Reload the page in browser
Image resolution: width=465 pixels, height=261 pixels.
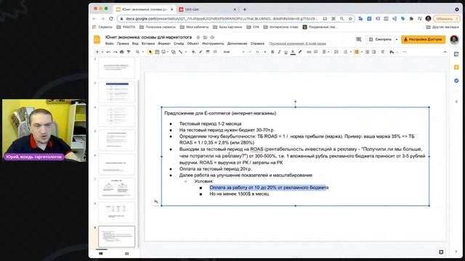[x=111, y=19]
